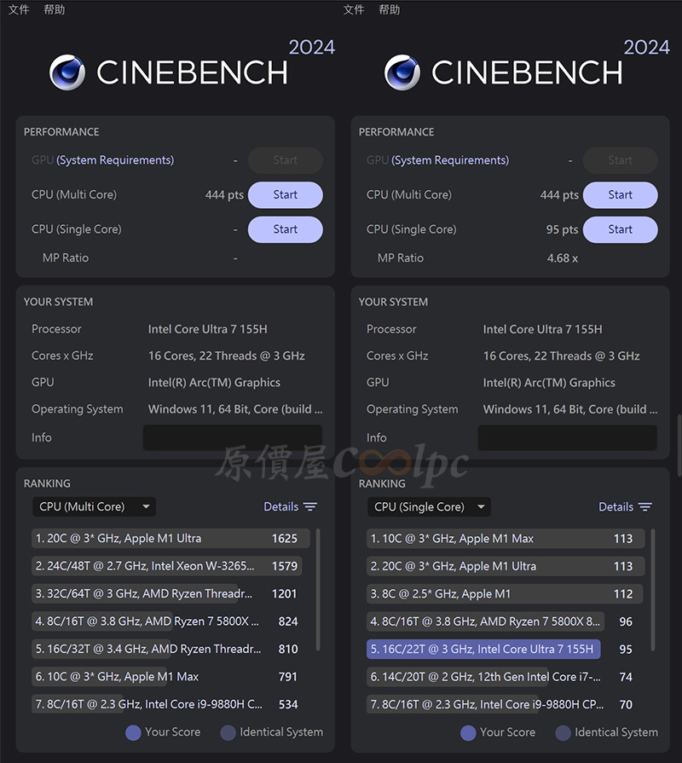Screen dimensions: 682x763
Task: Start CPU Multi Core test in left window
Action: (285, 194)
